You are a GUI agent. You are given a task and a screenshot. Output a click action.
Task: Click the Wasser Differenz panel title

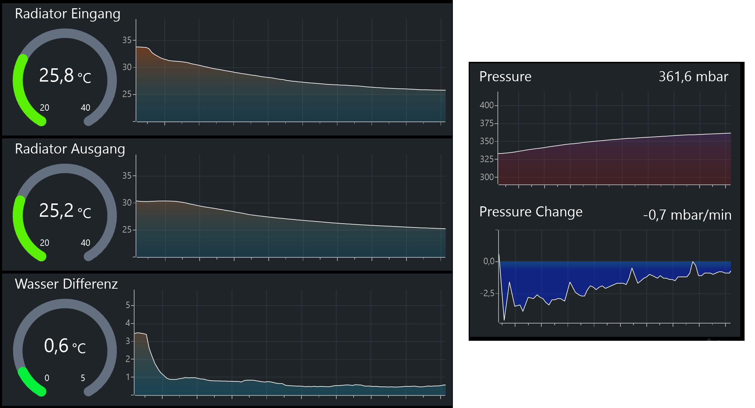(66, 284)
